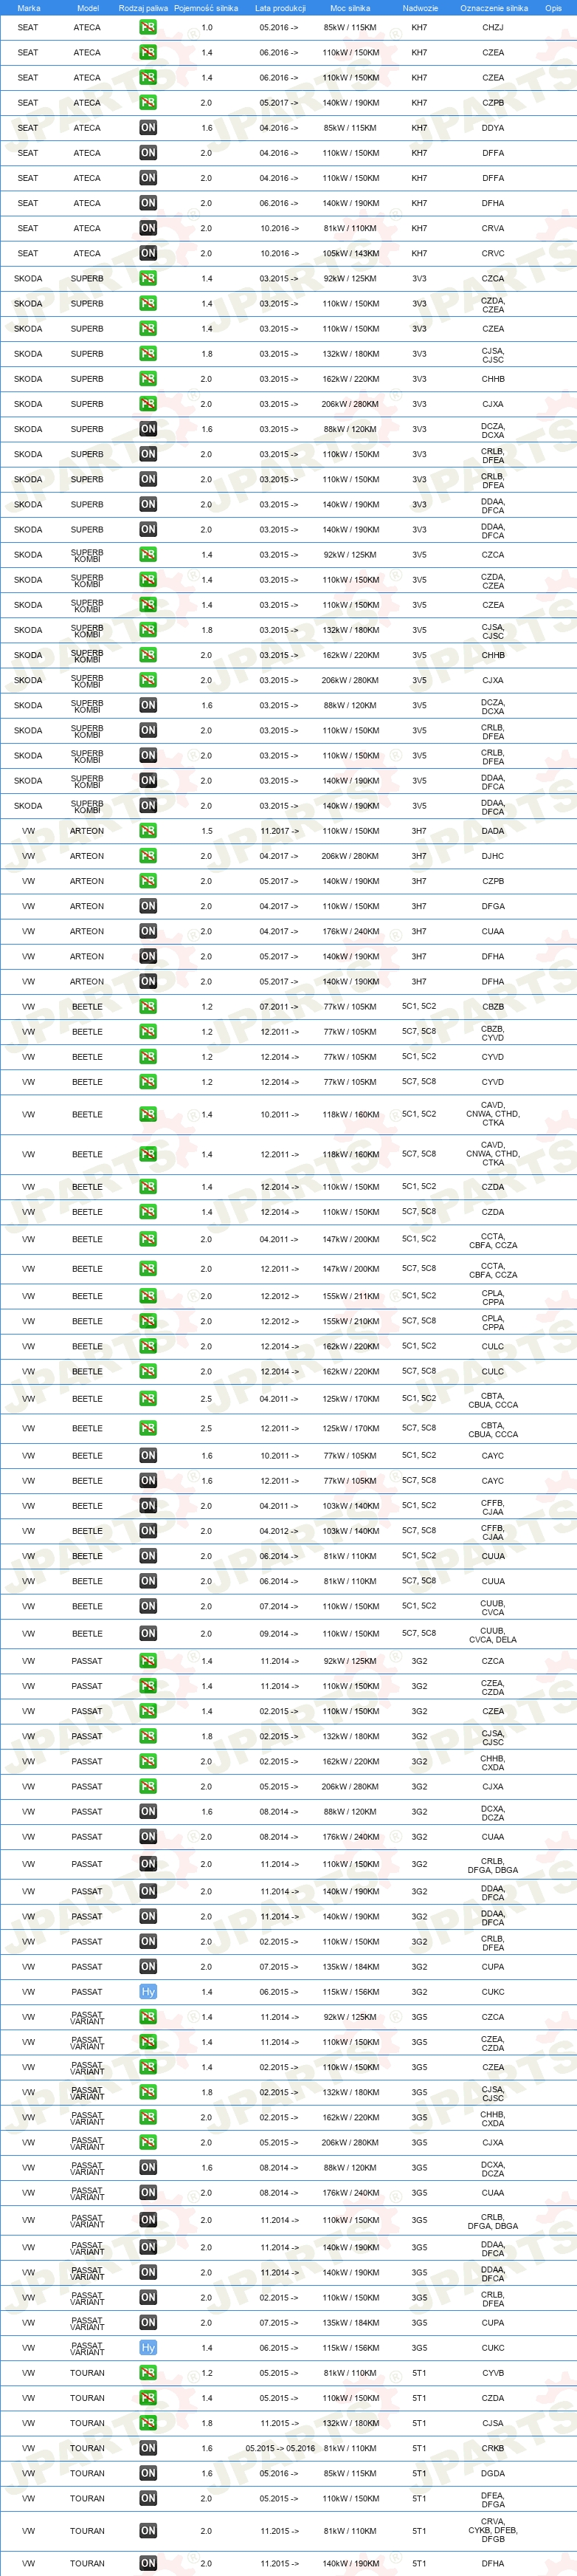Click the diesel ON icon for Seat Ateca DDYA

[148, 127]
